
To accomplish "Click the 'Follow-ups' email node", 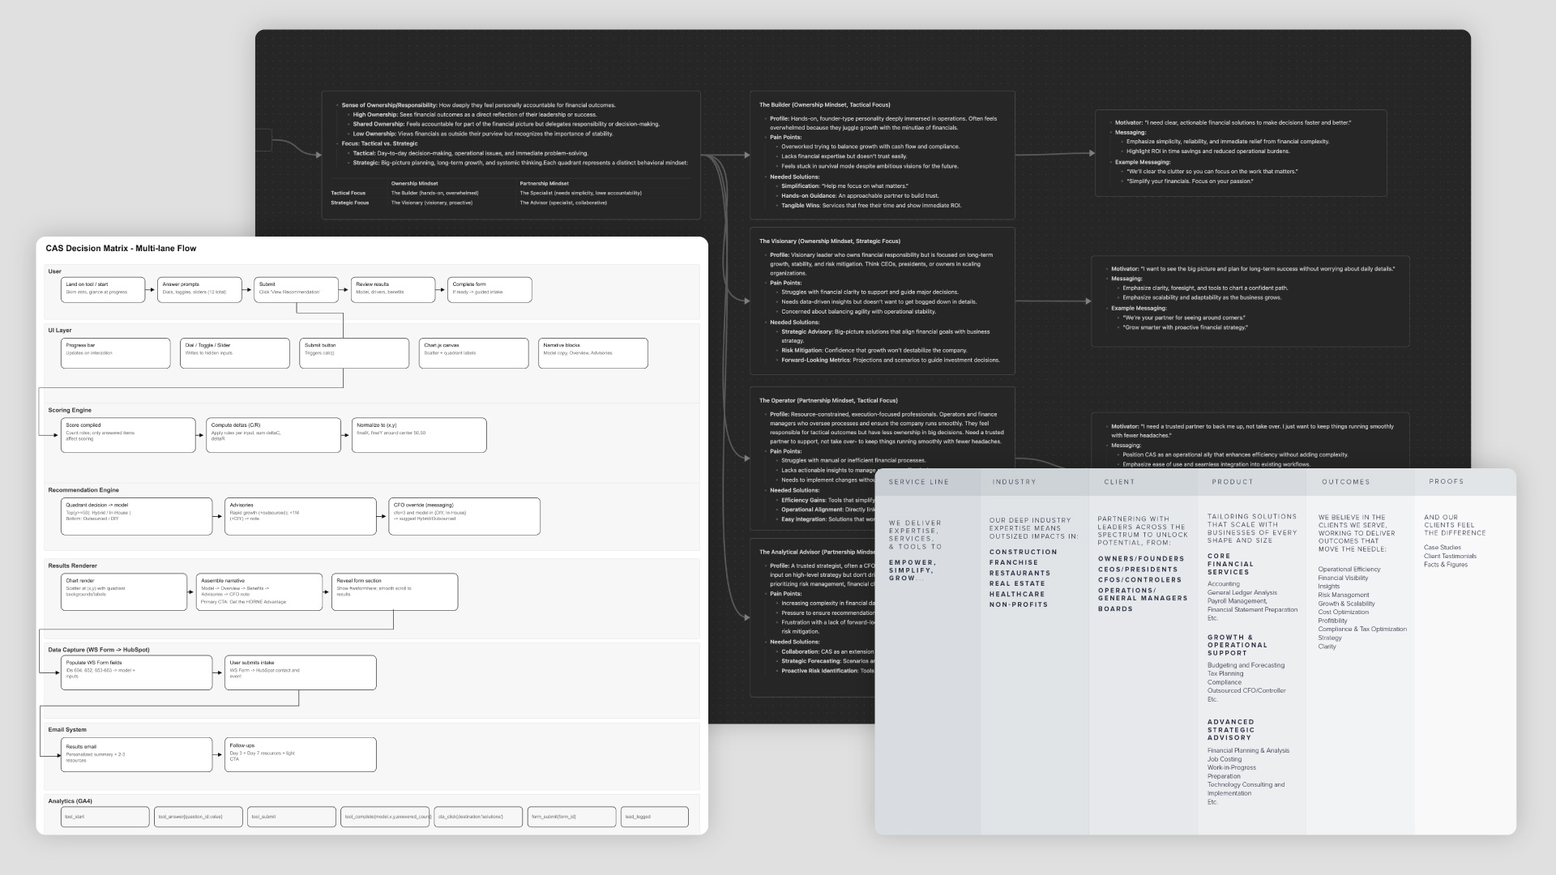I will tap(300, 754).
